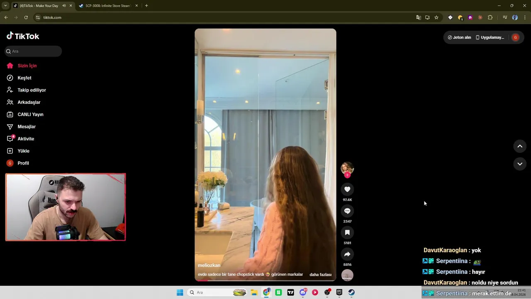Open Chrome profile avatar
Screen dimensions: 531x299
(515, 17)
